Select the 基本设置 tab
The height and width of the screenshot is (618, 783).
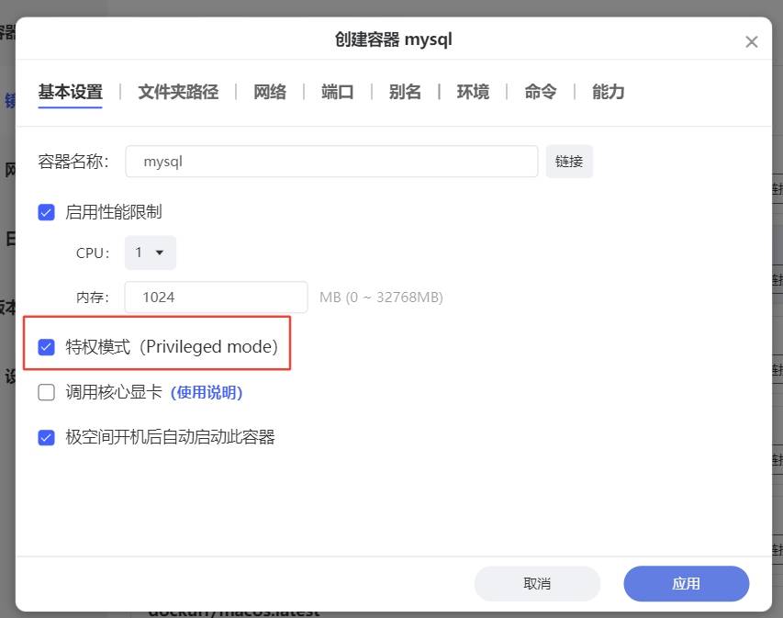point(70,92)
